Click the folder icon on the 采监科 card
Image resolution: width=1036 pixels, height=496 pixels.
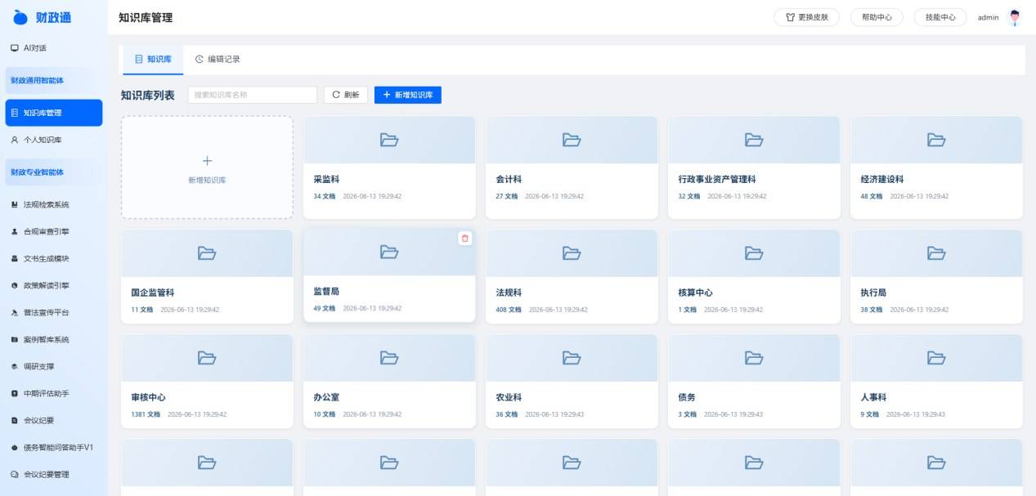(389, 140)
